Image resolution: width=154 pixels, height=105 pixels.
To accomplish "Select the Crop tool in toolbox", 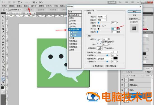I will [x=3, y=29].
